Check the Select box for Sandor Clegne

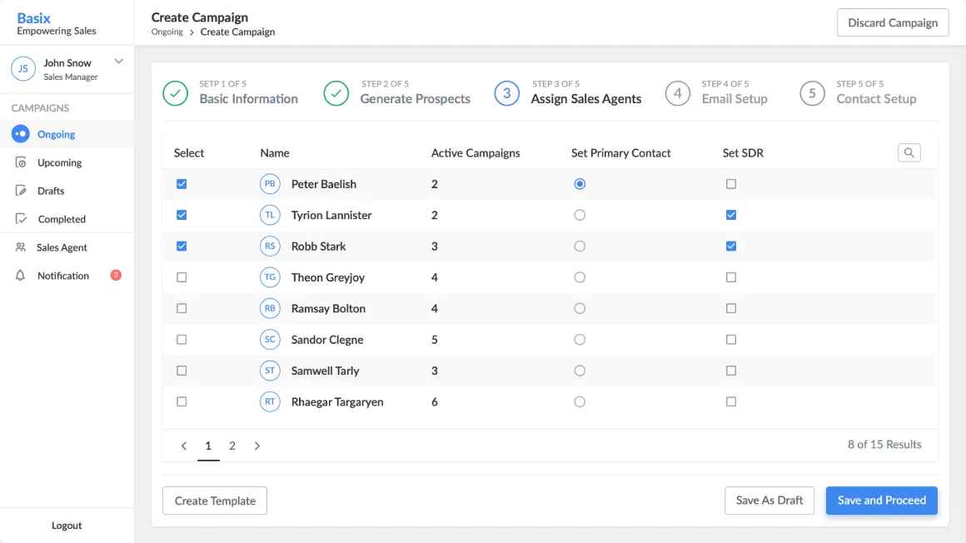(182, 340)
